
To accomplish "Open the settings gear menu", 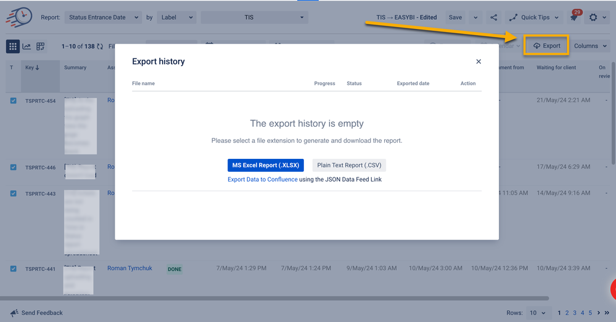I will coord(593,17).
